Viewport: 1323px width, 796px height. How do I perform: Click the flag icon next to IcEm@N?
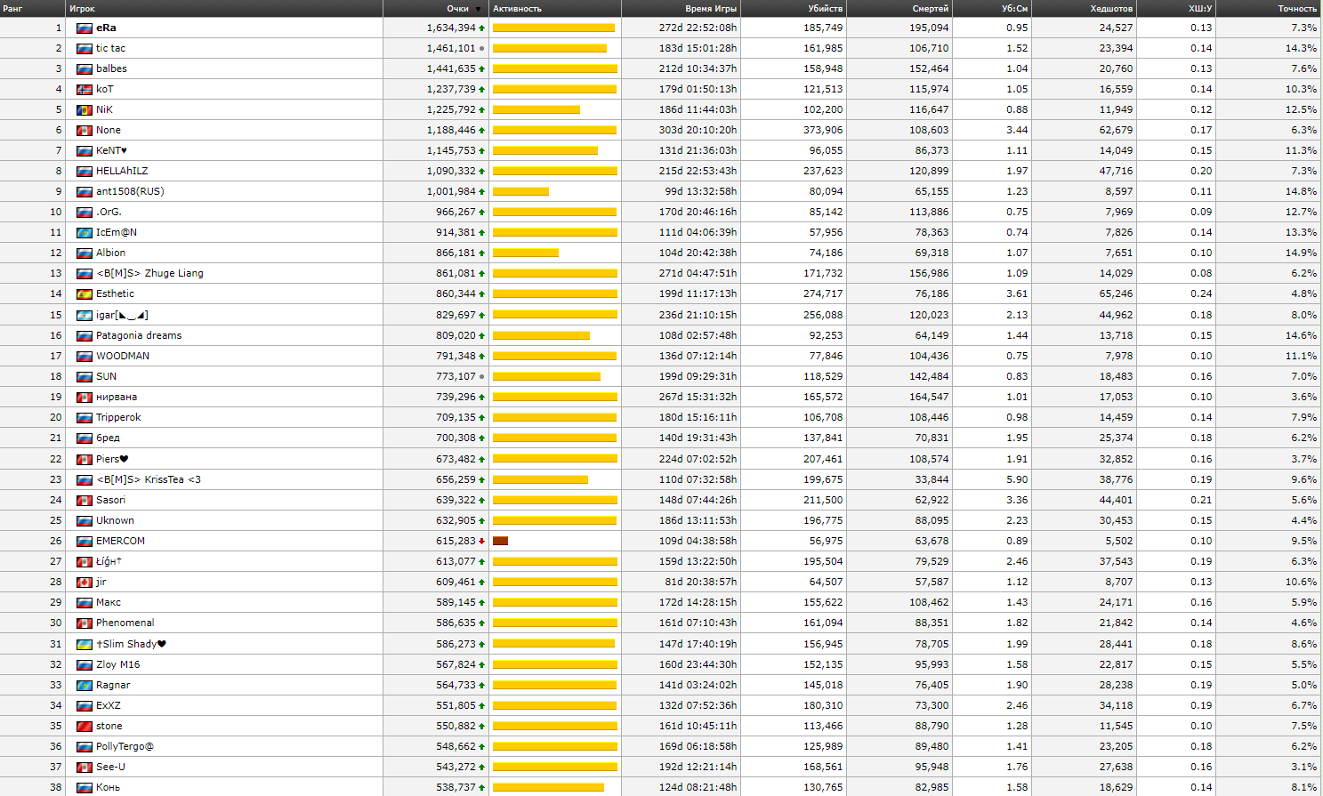(85, 233)
